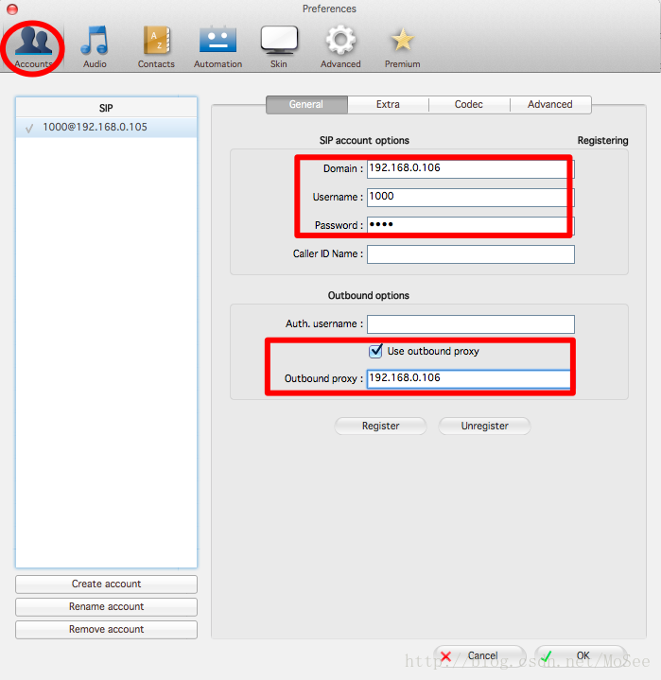Click the Registering status text

[602, 141]
